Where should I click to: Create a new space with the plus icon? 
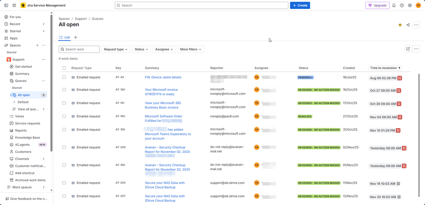[37, 45]
